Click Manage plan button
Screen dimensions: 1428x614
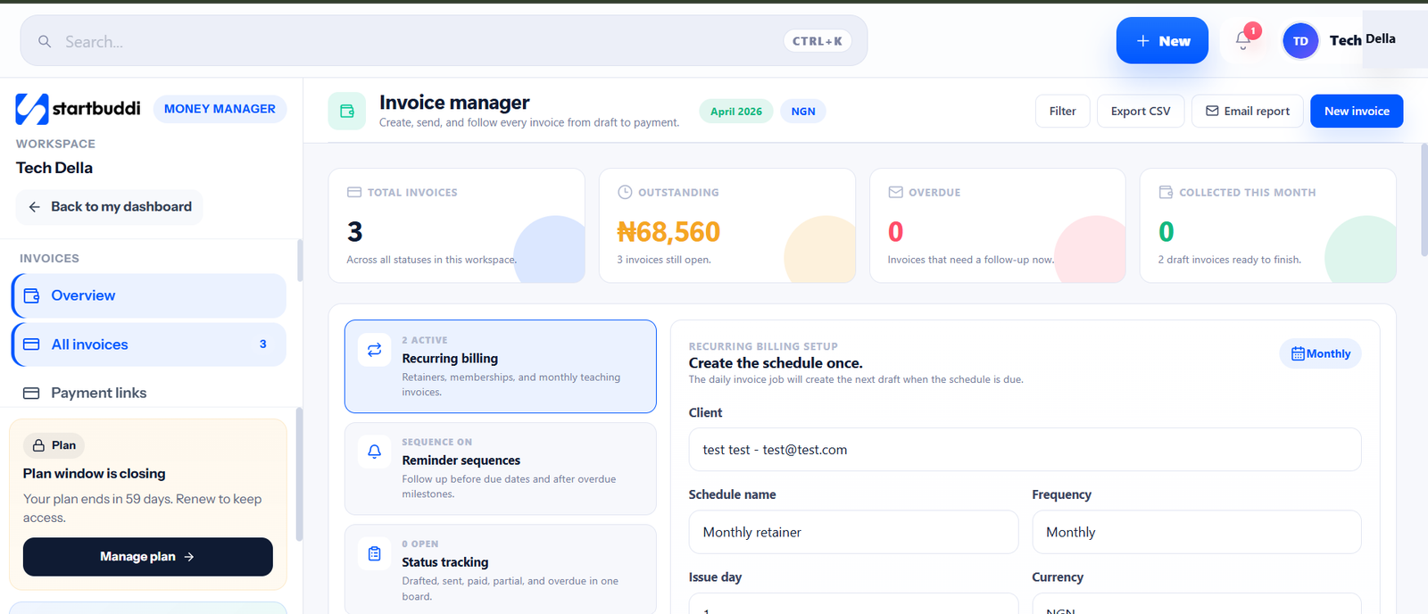[148, 557]
